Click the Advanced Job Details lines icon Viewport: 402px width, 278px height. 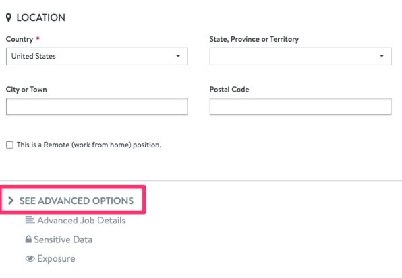[30, 220]
